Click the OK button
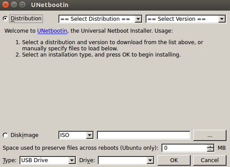 (x=174, y=160)
